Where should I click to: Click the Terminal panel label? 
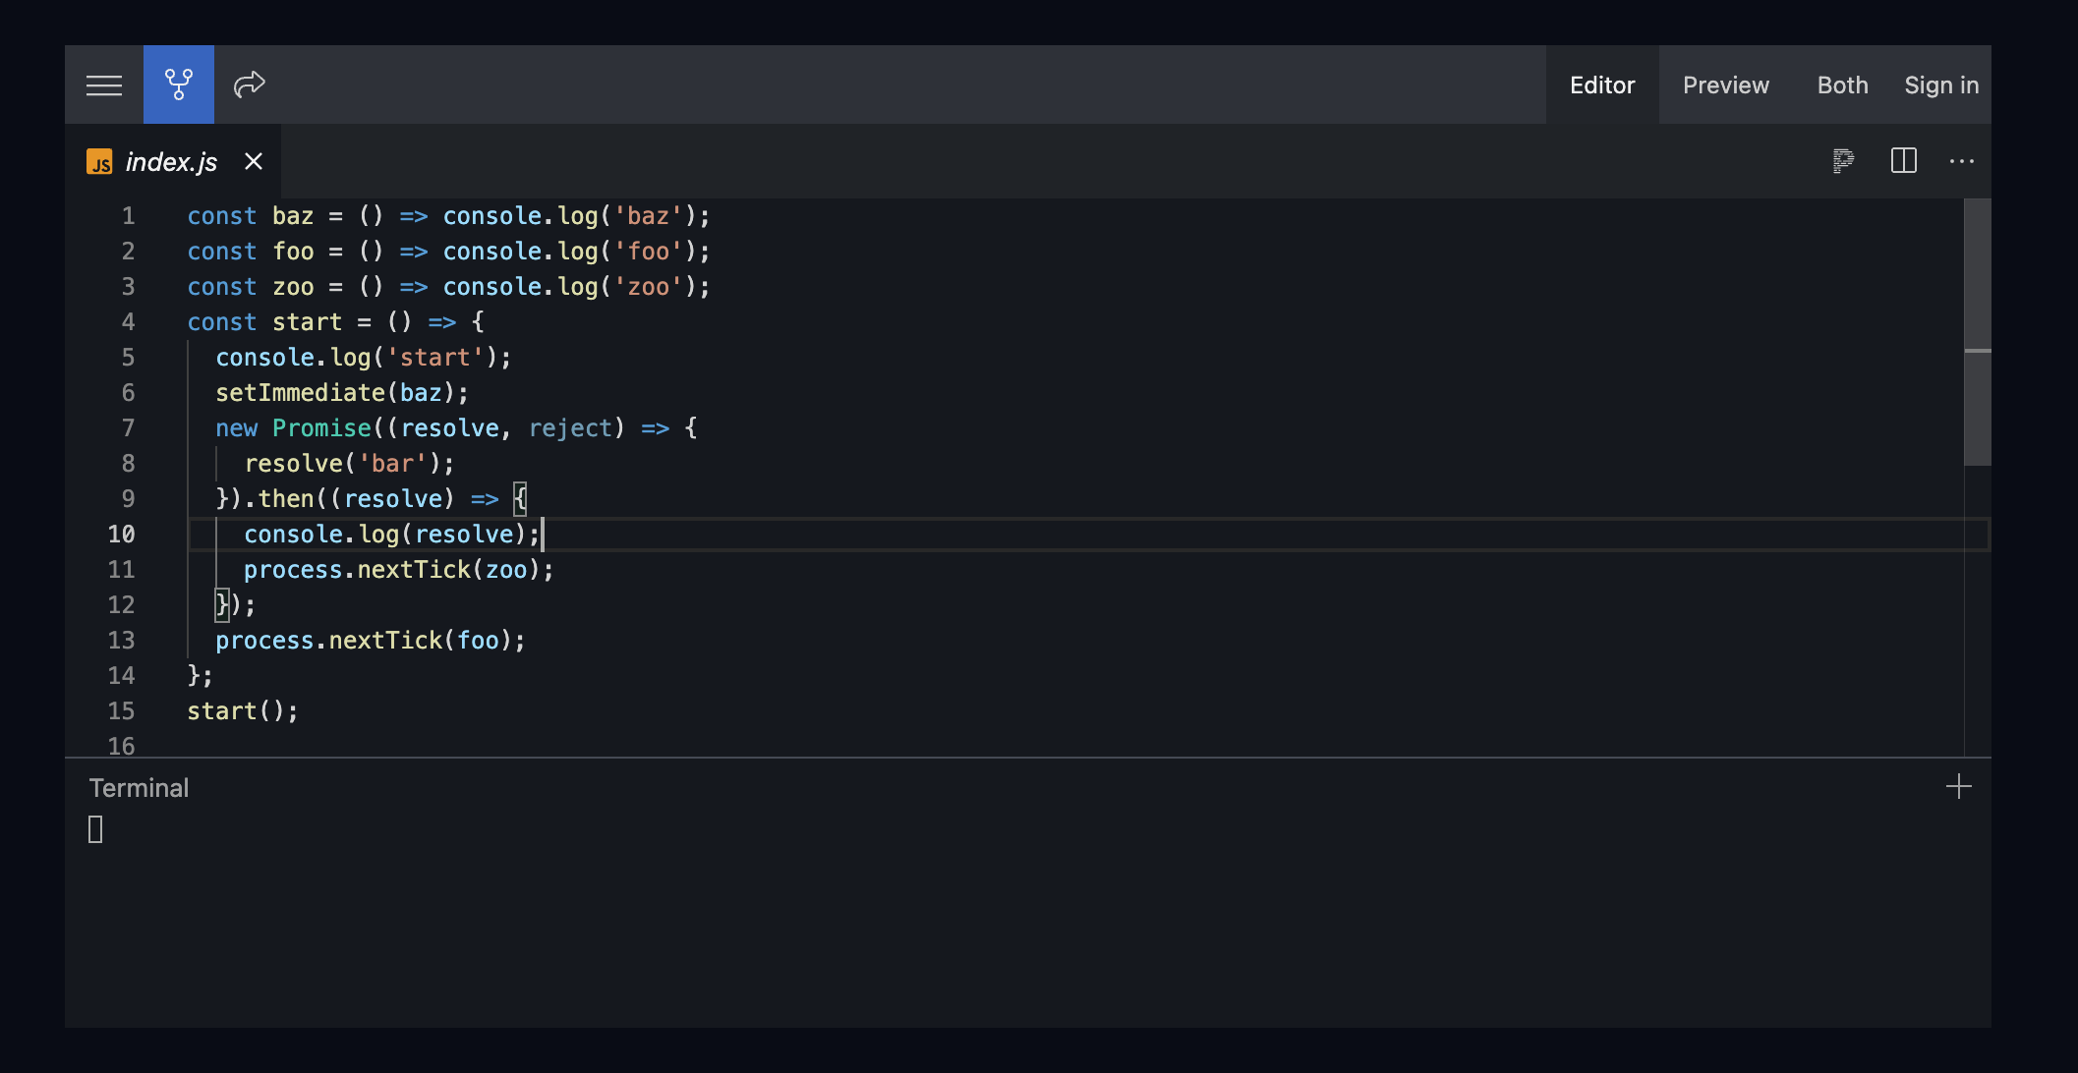(x=139, y=786)
